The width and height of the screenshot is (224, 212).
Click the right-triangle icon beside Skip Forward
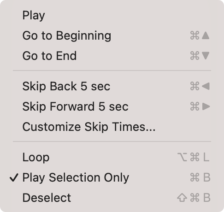[206, 106]
